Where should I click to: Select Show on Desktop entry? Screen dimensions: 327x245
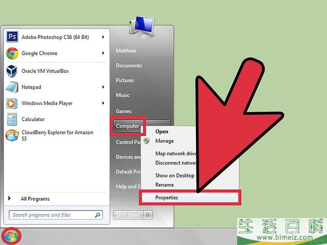coord(175,175)
